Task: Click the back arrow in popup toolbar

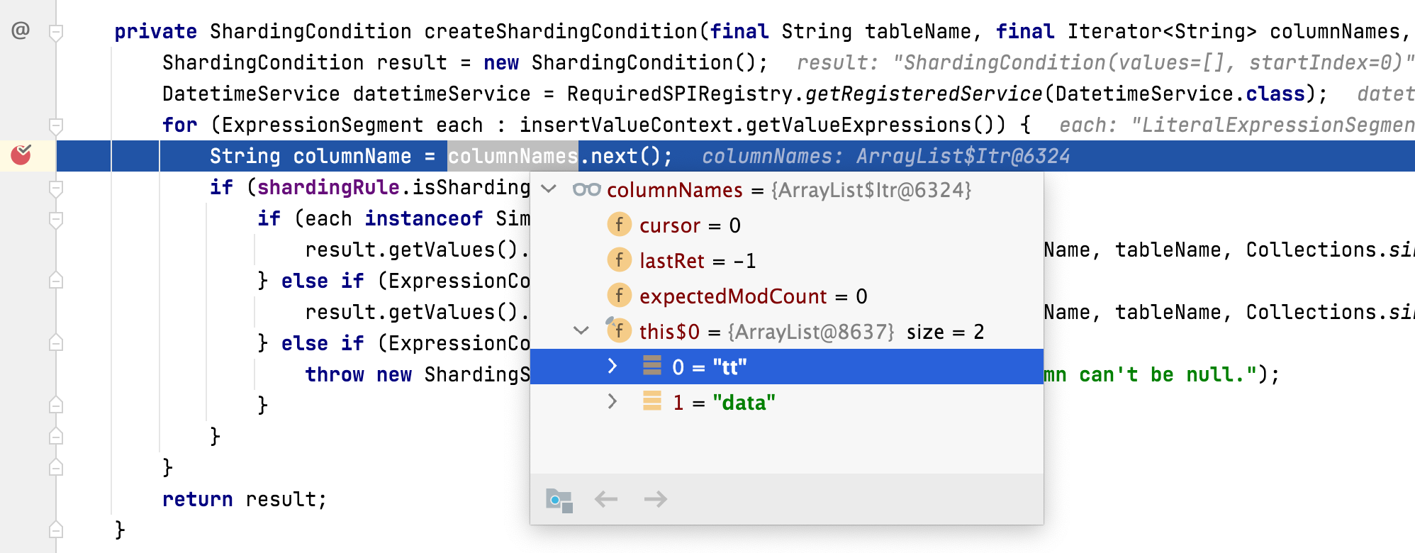Action: click(x=606, y=499)
